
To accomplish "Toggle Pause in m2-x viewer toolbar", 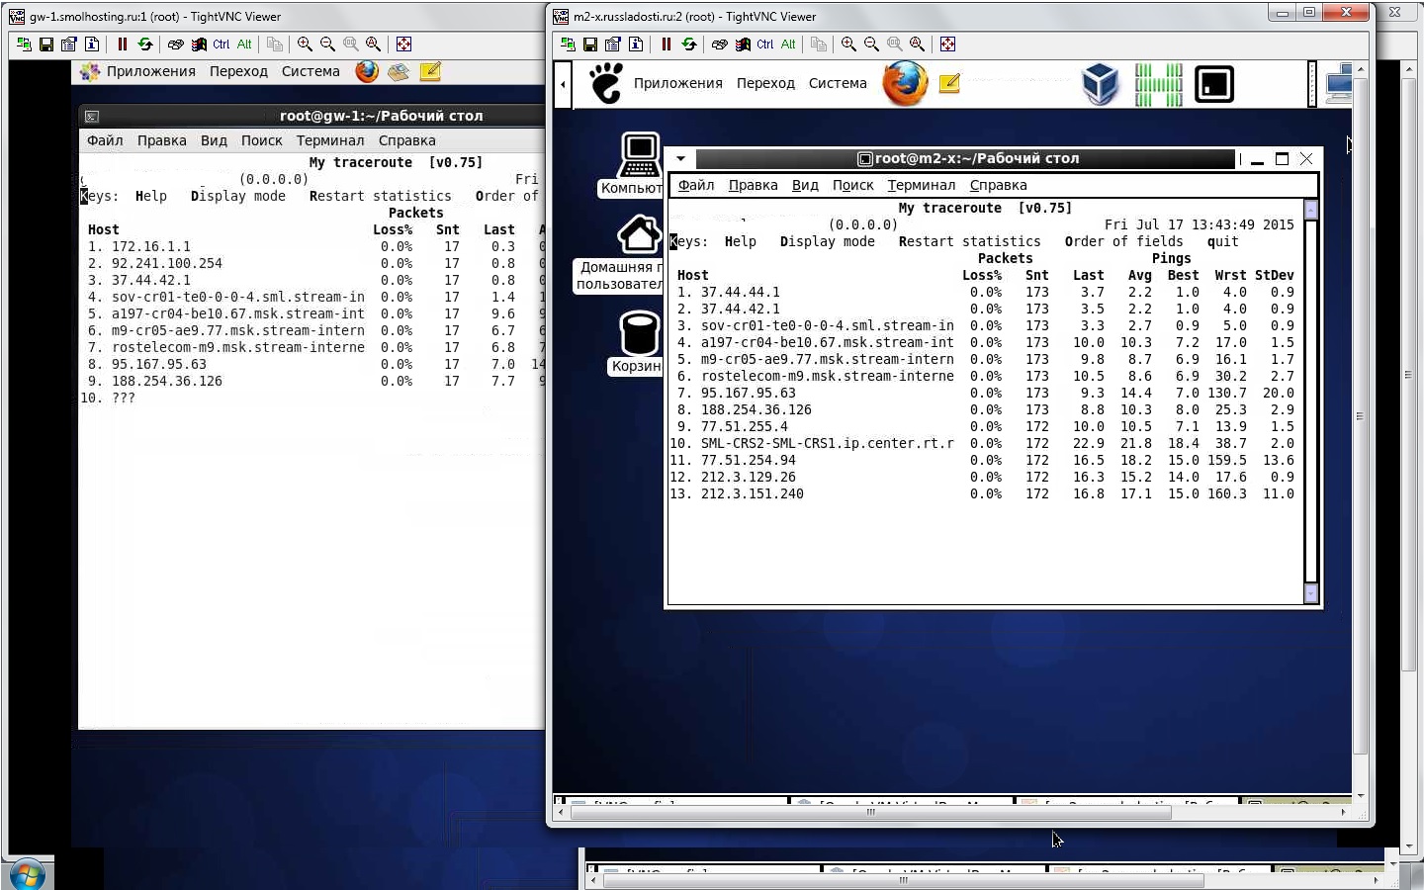I will coord(667,44).
